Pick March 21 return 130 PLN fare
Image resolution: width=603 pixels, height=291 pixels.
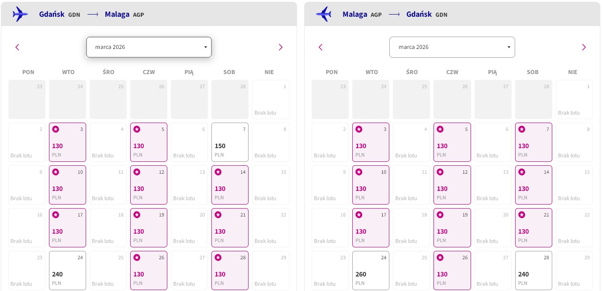pos(534,228)
